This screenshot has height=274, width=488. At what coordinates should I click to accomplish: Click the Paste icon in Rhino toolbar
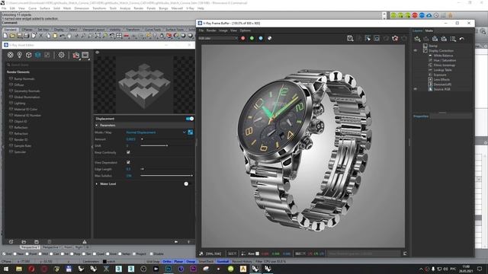pyautogui.click(x=55, y=36)
